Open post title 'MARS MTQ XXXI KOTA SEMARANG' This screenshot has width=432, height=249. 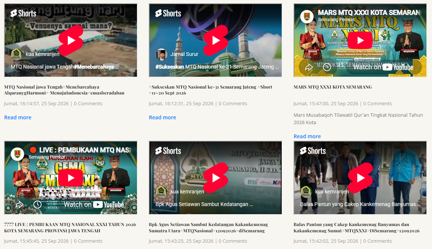(333, 87)
